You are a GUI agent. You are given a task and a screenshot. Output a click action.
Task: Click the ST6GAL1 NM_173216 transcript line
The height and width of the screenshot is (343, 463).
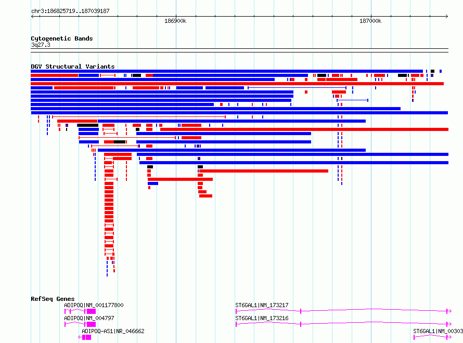[343, 324]
